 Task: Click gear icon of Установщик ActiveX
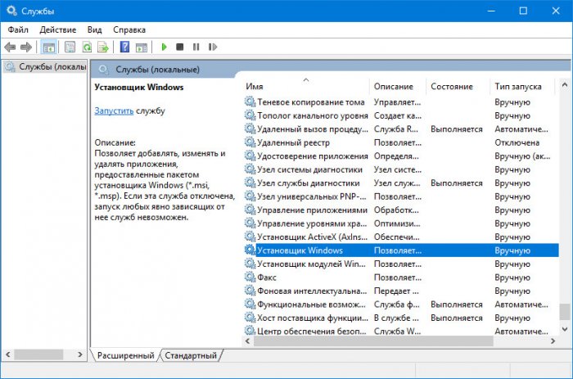pyautogui.click(x=250, y=237)
